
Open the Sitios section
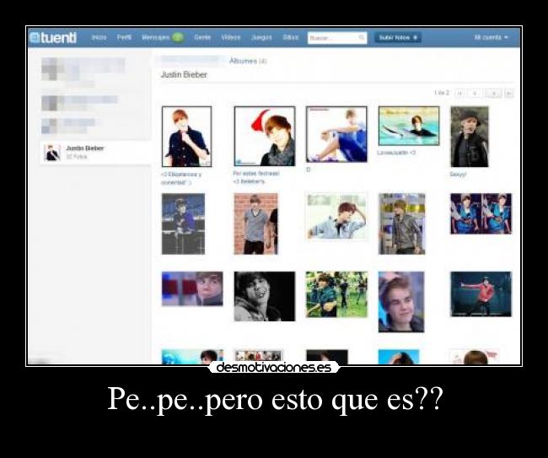click(x=291, y=37)
